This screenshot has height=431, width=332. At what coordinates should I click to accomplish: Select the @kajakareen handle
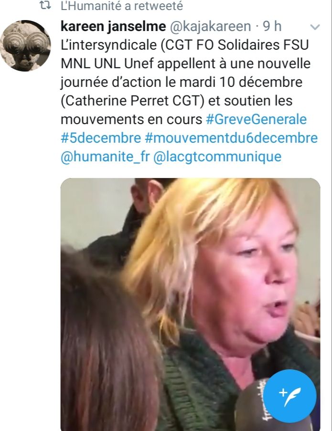210,26
